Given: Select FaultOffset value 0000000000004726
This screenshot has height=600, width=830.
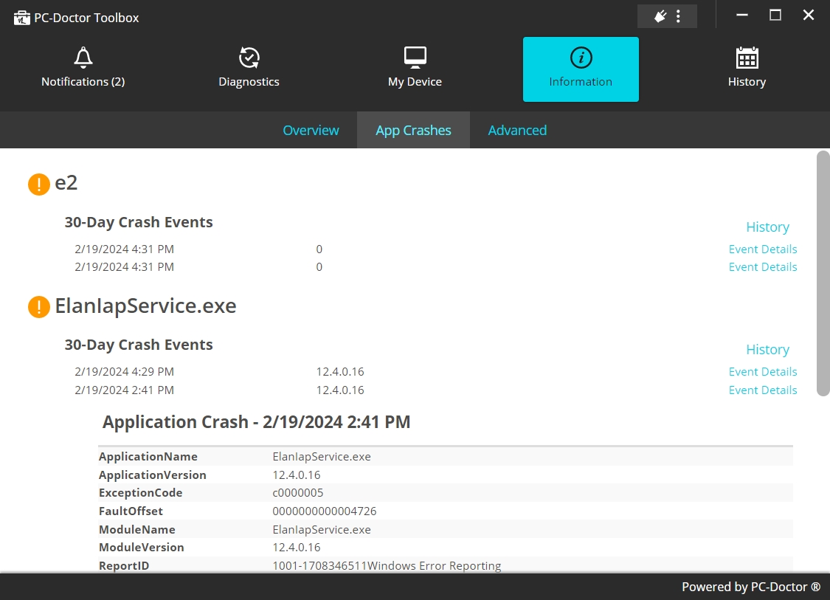Looking at the screenshot, I should coord(325,511).
